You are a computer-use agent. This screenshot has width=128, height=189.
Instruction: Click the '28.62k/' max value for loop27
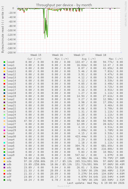click(x=108, y=124)
